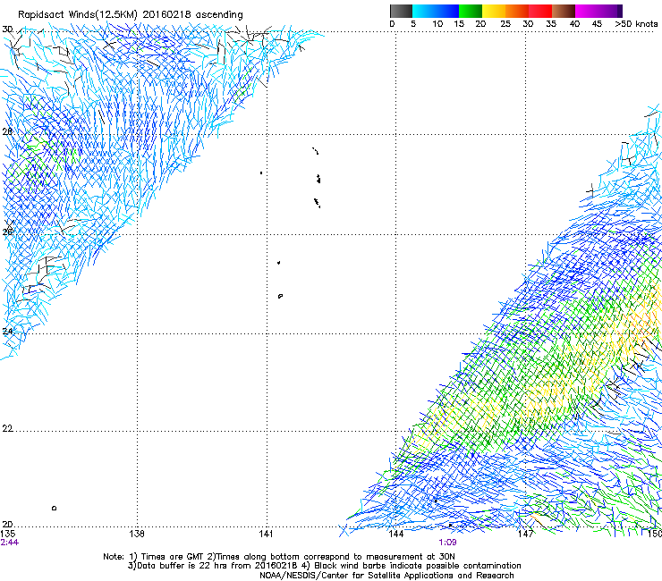Screen dimensions: 662x581
Task: Click the cyan 5-10 knots legend segment
Action: point(424,11)
